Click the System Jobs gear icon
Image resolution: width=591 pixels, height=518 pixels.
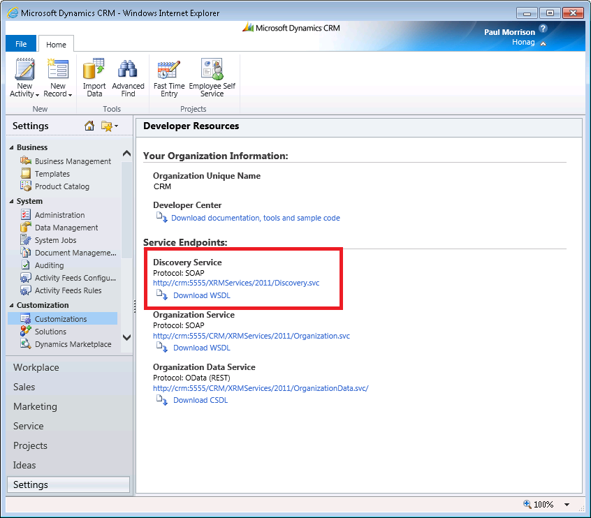(26, 240)
